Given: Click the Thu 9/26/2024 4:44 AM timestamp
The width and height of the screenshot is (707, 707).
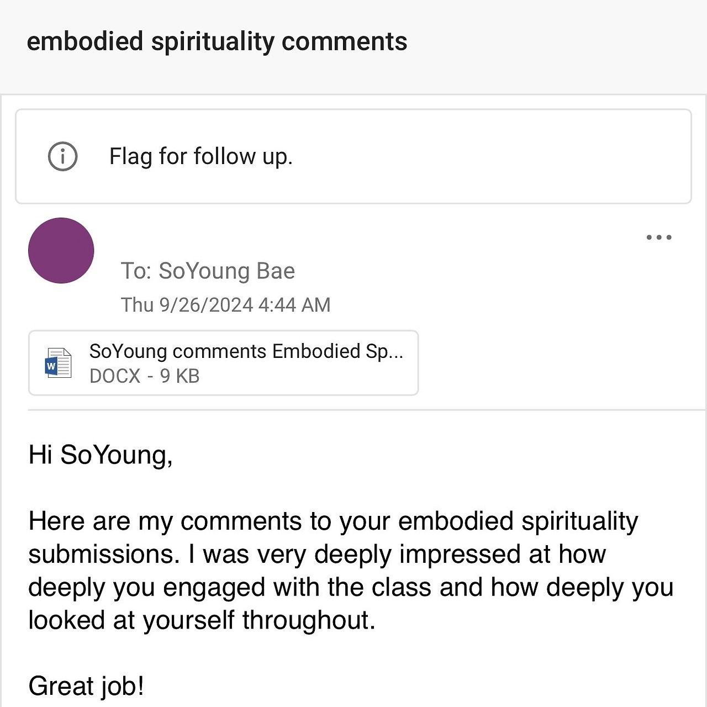Looking at the screenshot, I should tap(225, 305).
